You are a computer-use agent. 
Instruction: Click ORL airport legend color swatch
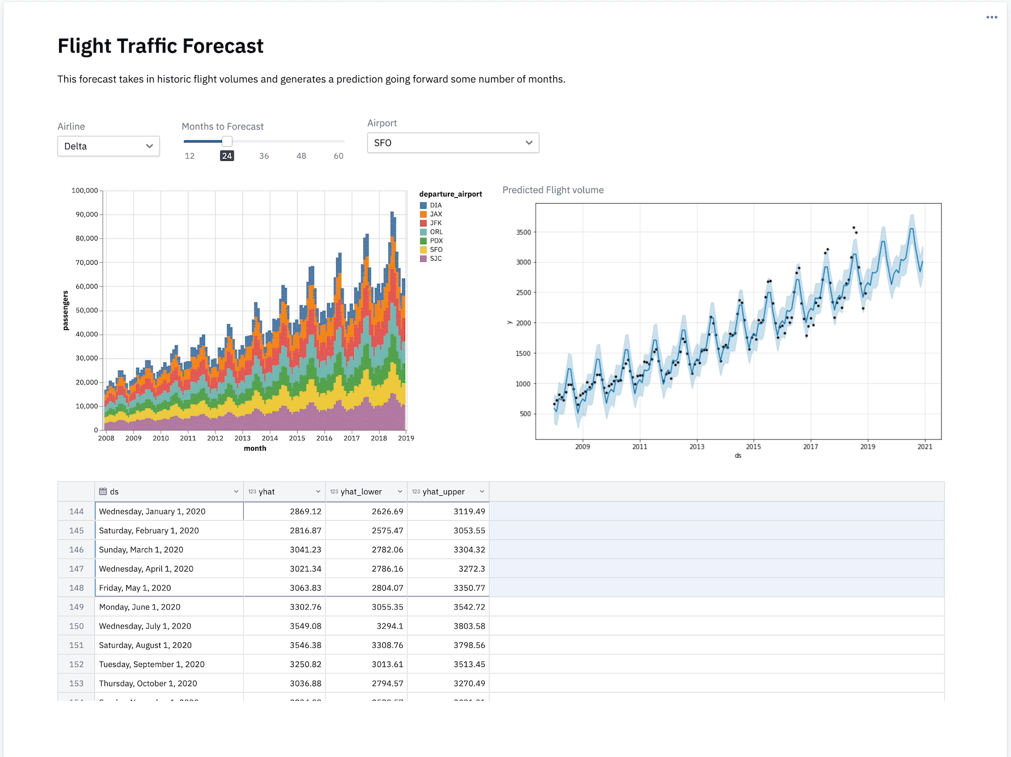pos(423,230)
